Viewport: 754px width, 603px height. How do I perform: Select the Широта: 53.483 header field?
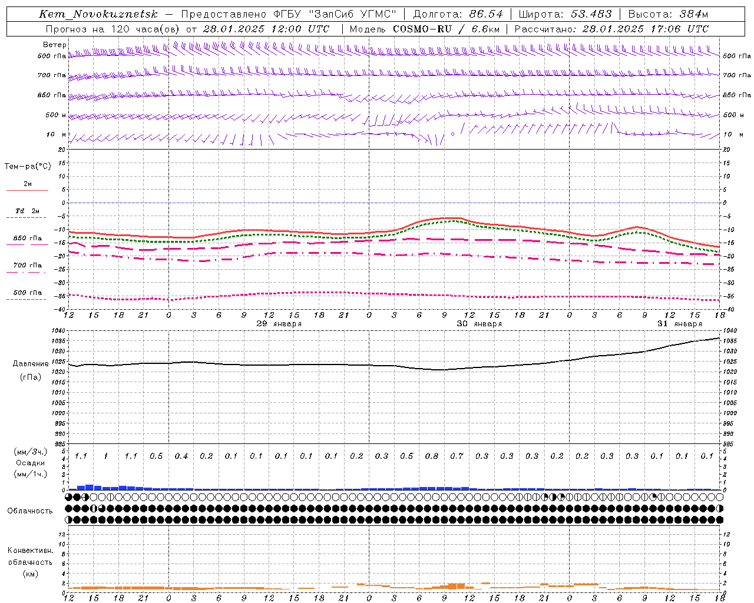[x=565, y=14]
